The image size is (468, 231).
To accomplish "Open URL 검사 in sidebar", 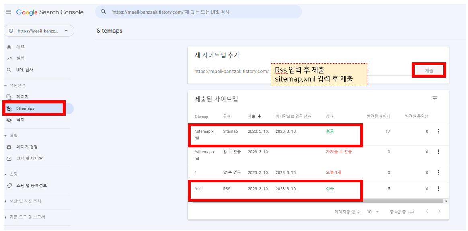I will (x=25, y=70).
